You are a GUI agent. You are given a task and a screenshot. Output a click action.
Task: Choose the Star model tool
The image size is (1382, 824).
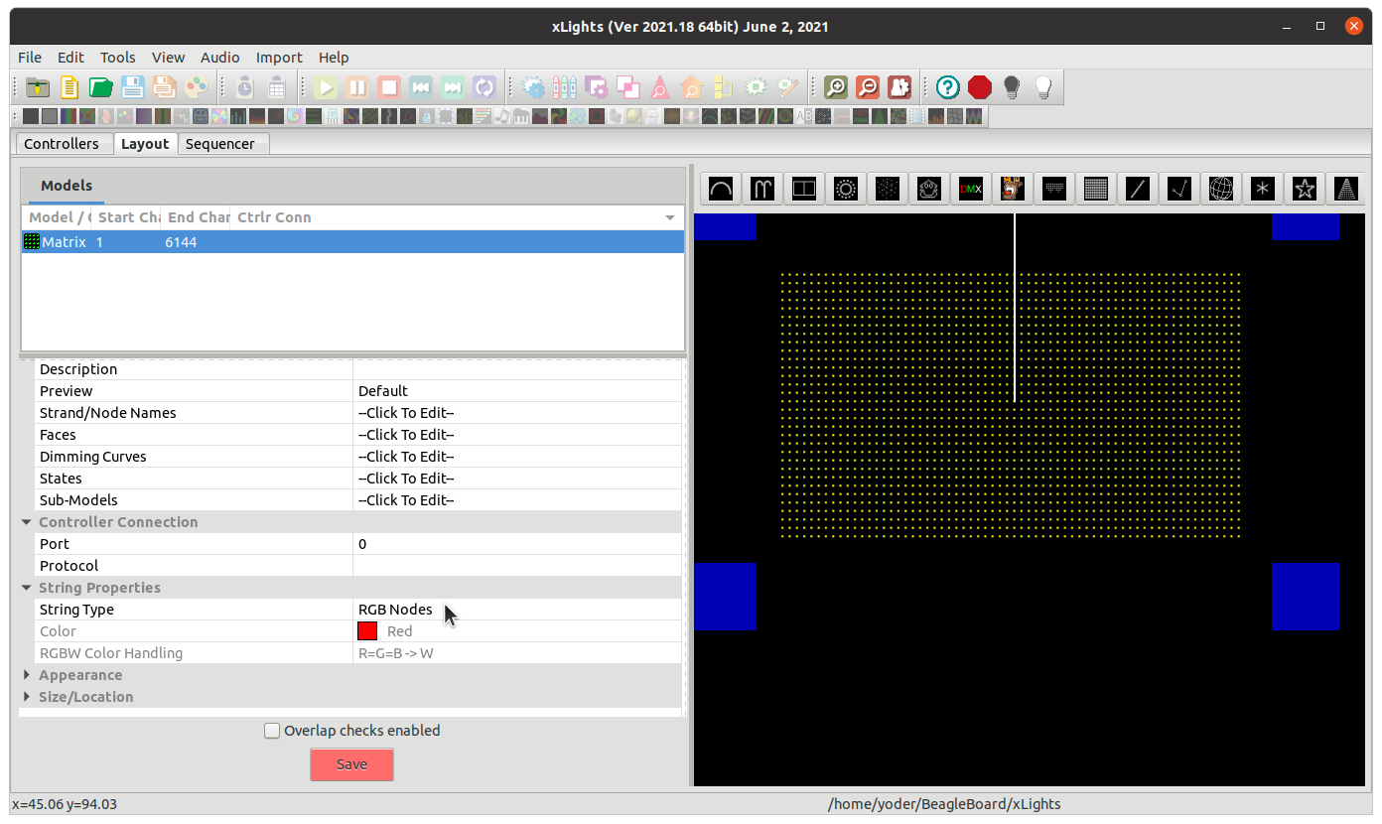click(1305, 189)
